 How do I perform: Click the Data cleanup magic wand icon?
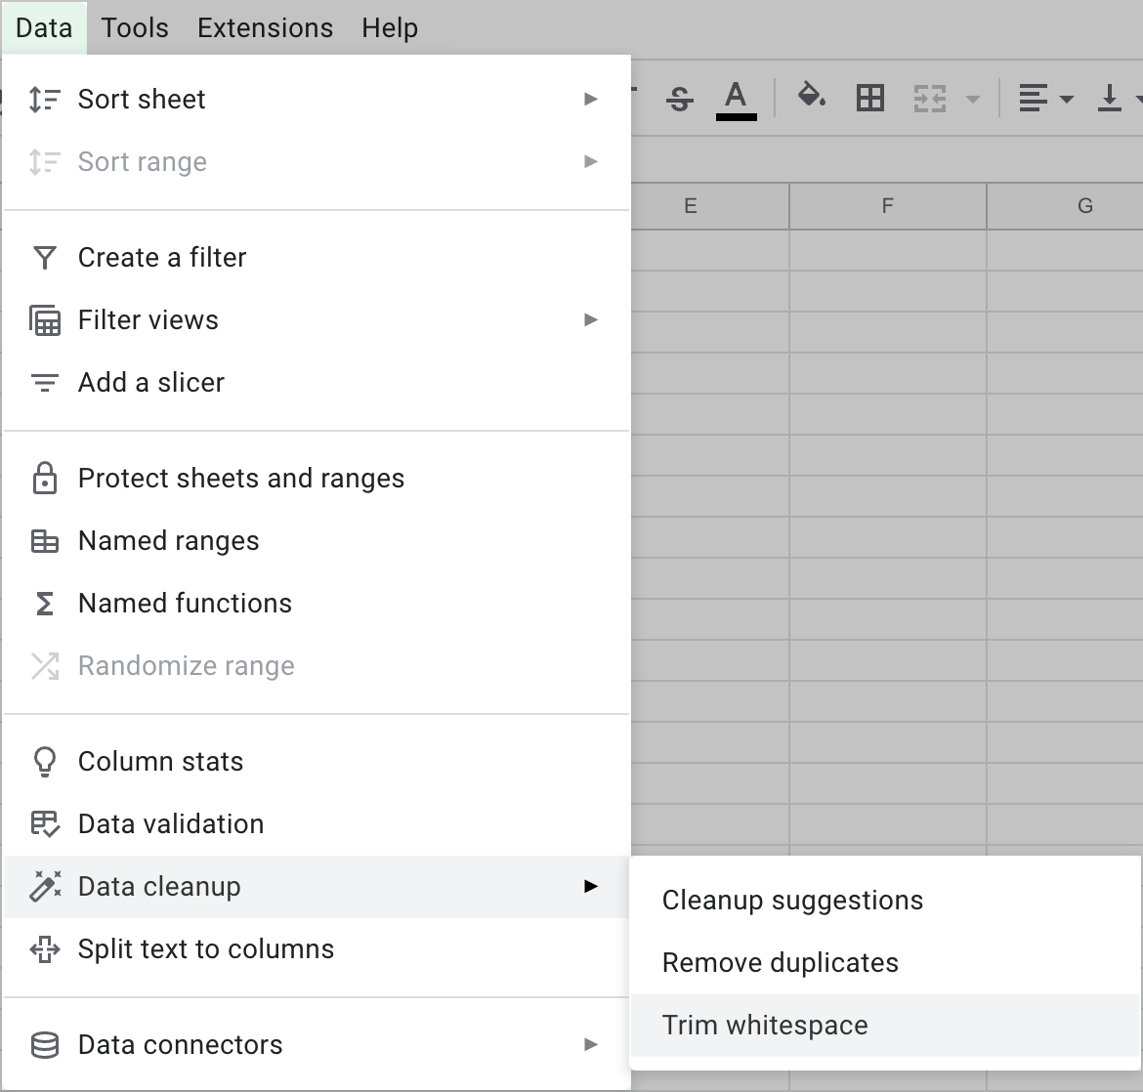click(x=44, y=886)
